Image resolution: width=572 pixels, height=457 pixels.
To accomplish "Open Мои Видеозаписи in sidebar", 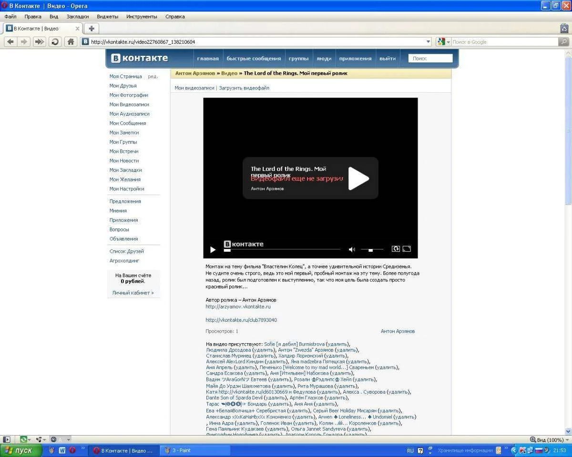I will tap(129, 104).
